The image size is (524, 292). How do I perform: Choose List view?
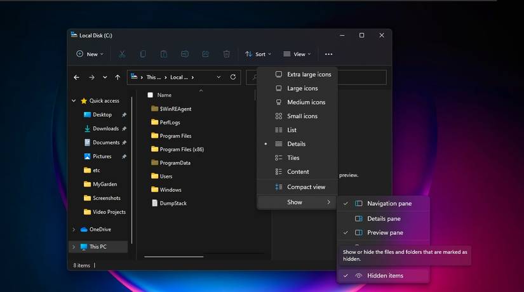(297, 130)
